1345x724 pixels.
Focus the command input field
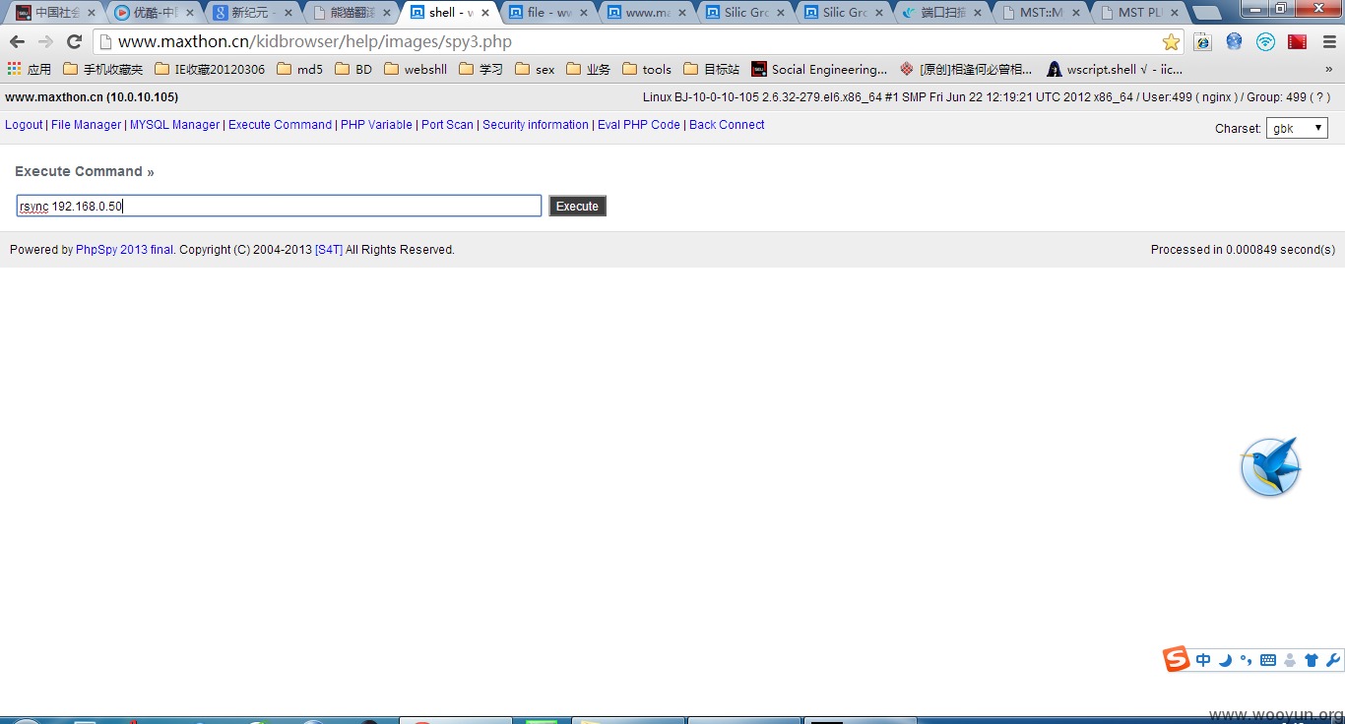point(279,206)
